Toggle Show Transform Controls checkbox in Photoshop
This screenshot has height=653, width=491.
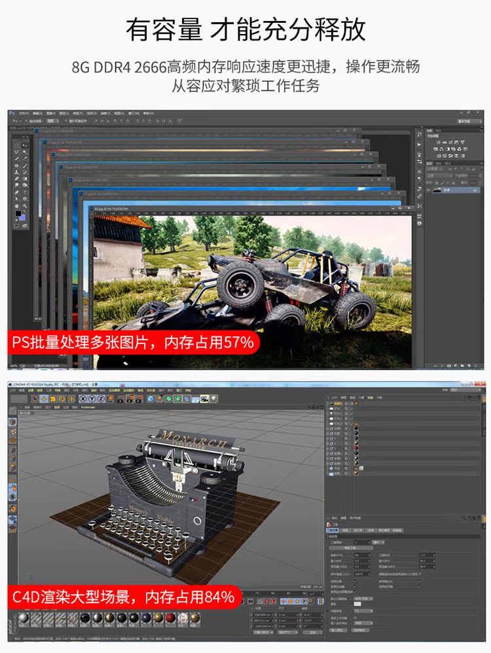click(x=66, y=121)
